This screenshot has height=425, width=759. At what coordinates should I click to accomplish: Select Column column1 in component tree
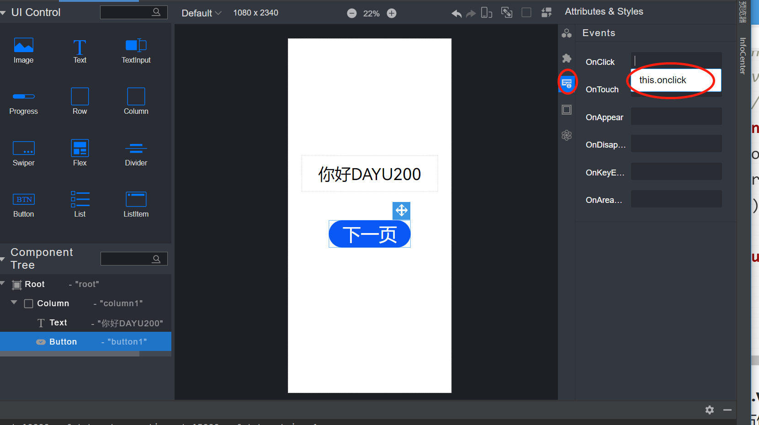tap(85, 303)
